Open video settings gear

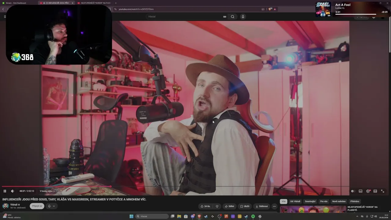tap(368, 191)
